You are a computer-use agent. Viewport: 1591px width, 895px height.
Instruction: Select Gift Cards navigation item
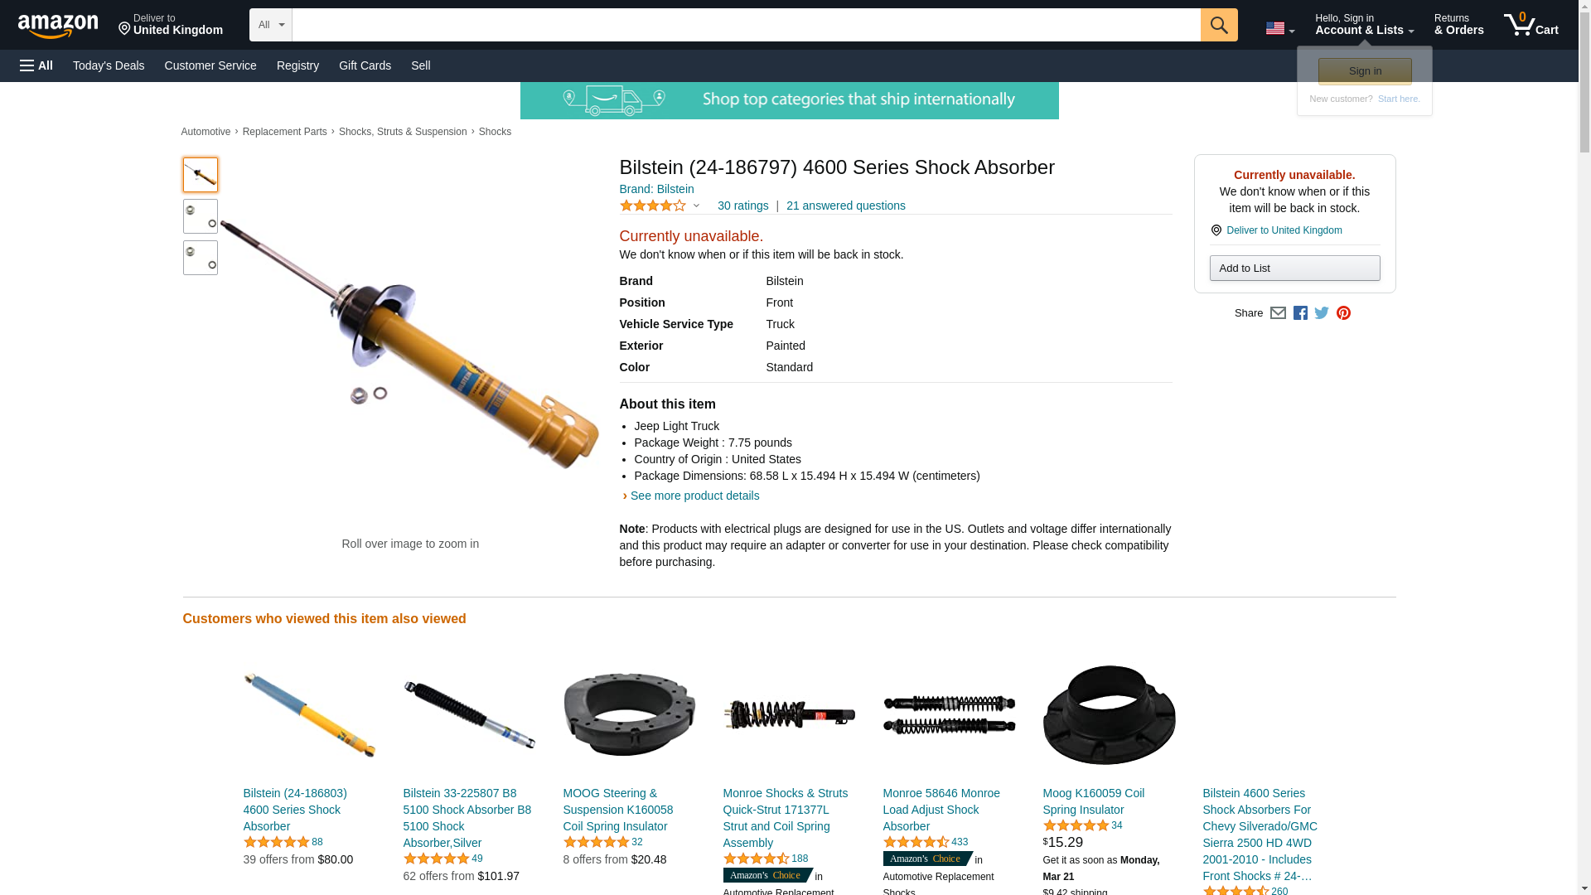click(x=365, y=65)
